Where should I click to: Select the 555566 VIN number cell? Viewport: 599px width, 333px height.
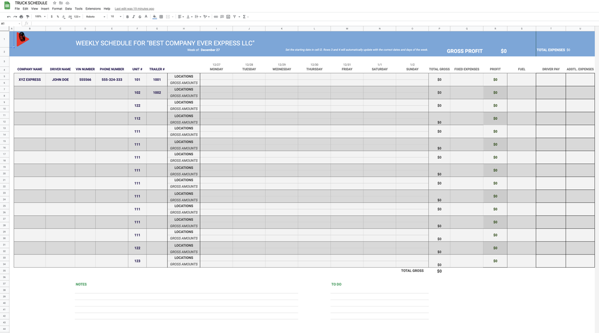point(85,80)
